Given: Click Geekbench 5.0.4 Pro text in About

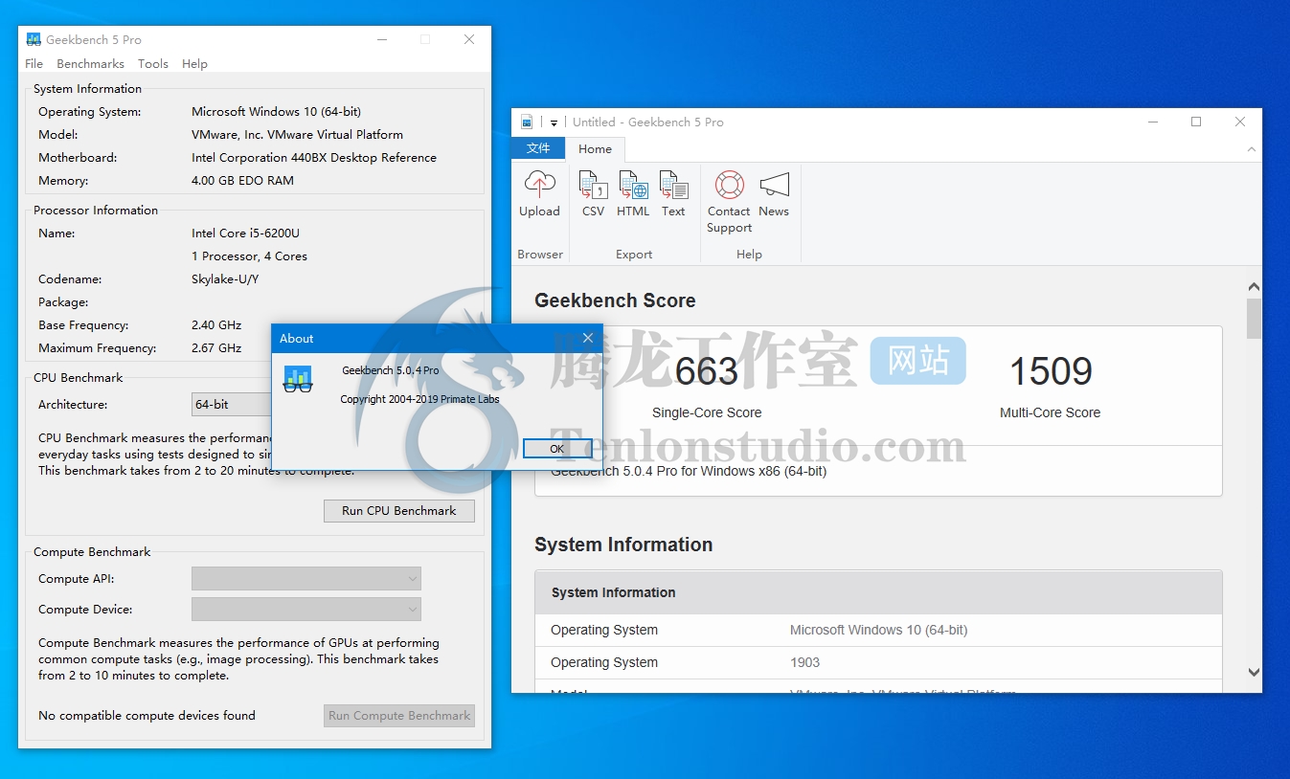Looking at the screenshot, I should [x=391, y=370].
